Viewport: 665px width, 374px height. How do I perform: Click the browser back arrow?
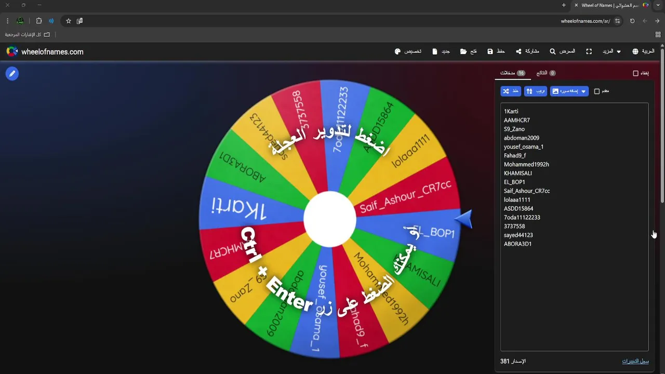[x=645, y=21]
